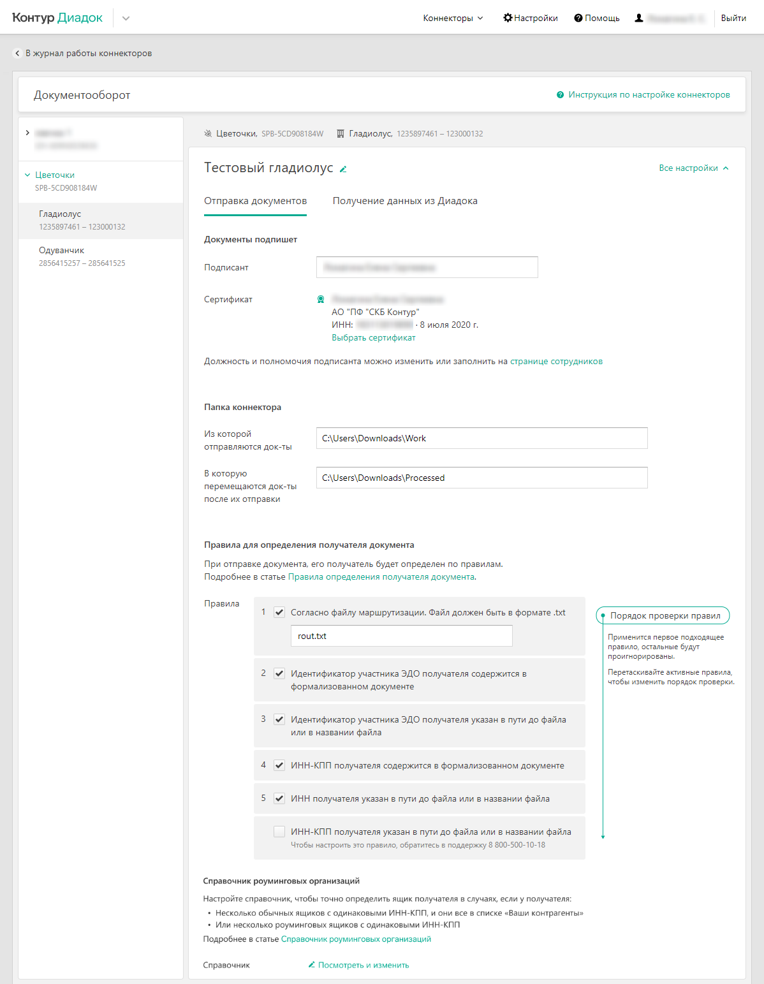Open the product switcher chevron beside the logo
This screenshot has height=984, width=764.
point(126,18)
